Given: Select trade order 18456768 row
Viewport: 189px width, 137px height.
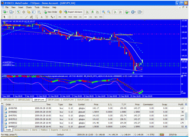Looking at the screenshot, I should (x=94, y=108).
